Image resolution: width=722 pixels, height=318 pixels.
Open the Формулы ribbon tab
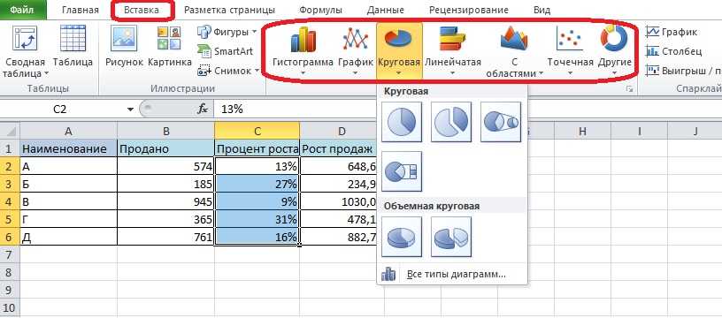320,10
